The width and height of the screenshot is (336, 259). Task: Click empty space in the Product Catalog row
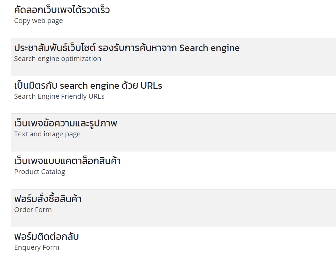[x=240, y=170]
